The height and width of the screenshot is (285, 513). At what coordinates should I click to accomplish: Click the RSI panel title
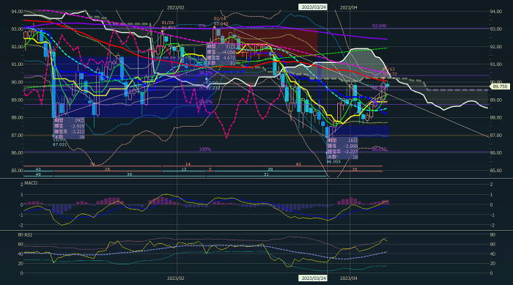tap(29, 235)
